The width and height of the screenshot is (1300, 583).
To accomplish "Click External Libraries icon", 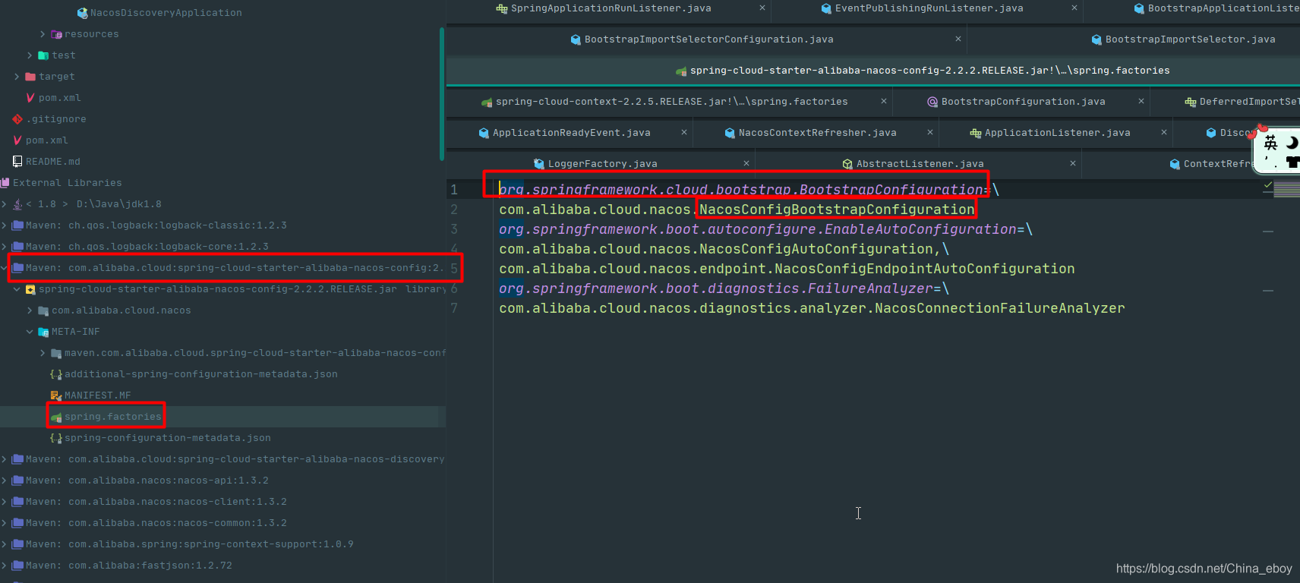I will [x=5, y=183].
